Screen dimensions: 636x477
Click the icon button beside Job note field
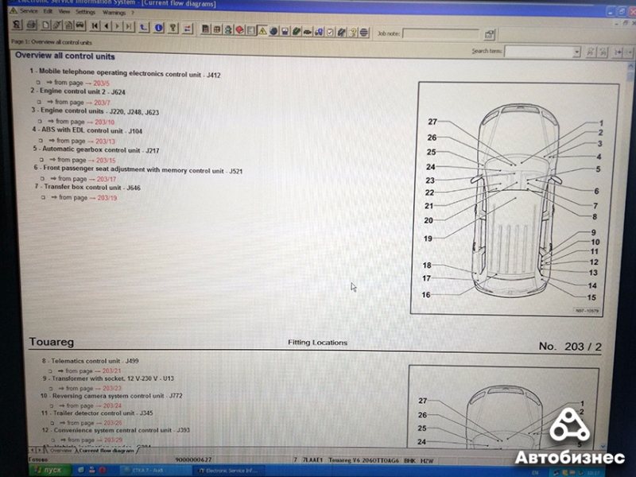pos(490,35)
